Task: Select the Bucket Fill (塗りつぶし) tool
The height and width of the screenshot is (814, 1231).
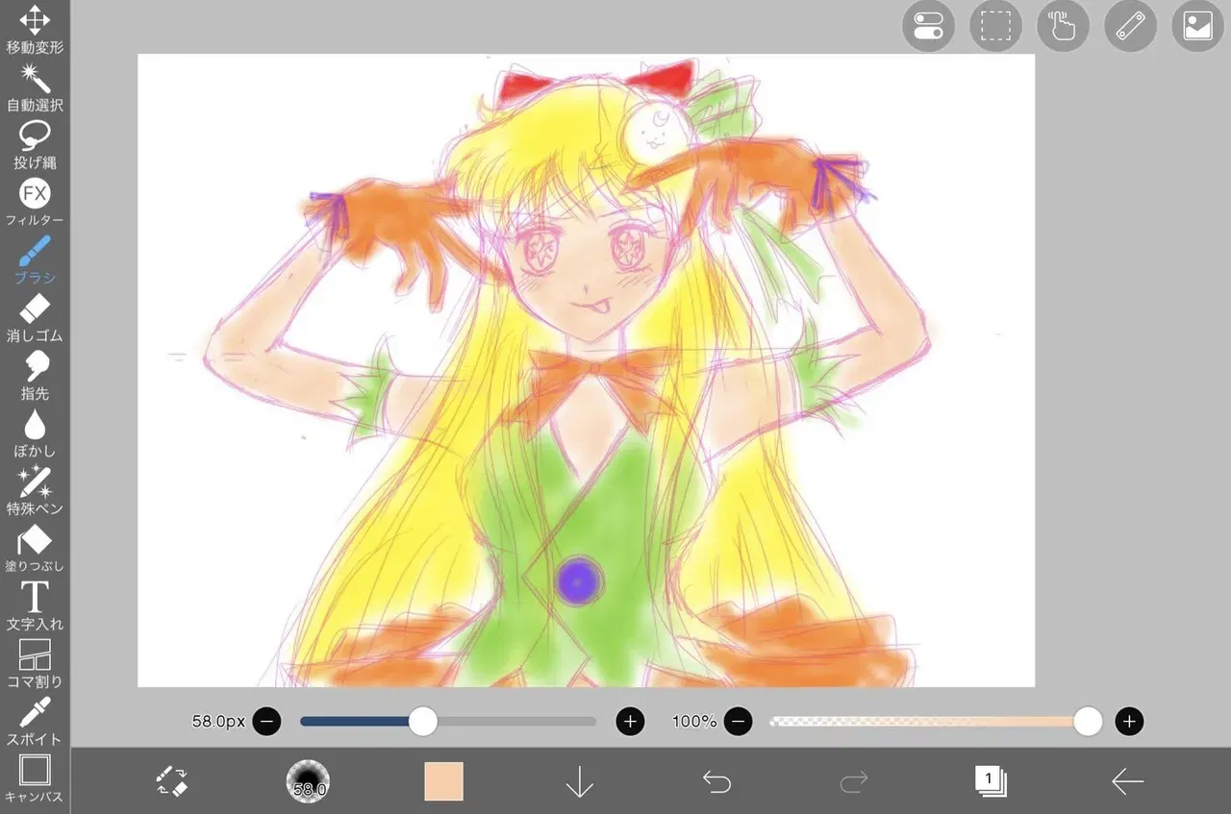Action: [x=35, y=548]
